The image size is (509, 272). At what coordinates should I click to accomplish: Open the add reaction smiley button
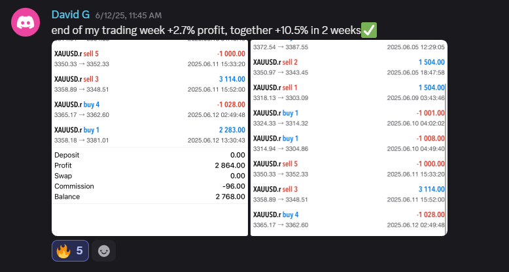pyautogui.click(x=103, y=250)
